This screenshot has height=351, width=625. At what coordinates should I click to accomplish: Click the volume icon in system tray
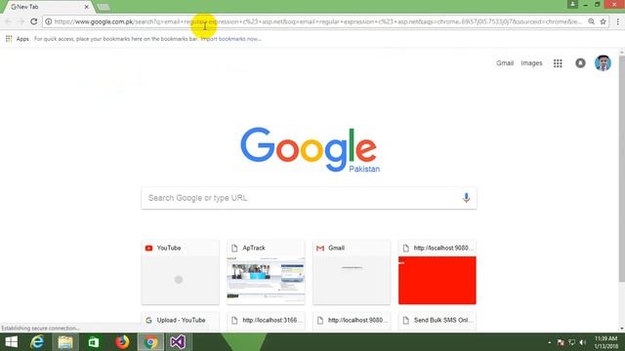coord(583,342)
